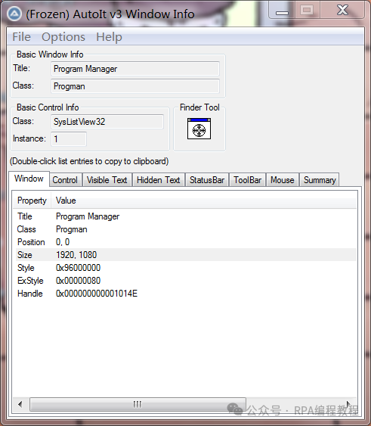Screen dimensions: 371x426
Task: Click the Property column header
Action: 32,201
